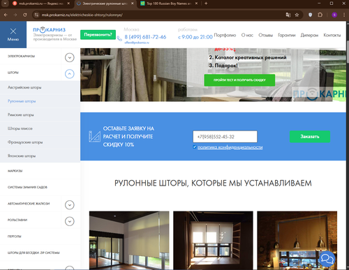Open the Гарантии menu item
Viewport: 349px width, 270px height.
[x=287, y=35]
